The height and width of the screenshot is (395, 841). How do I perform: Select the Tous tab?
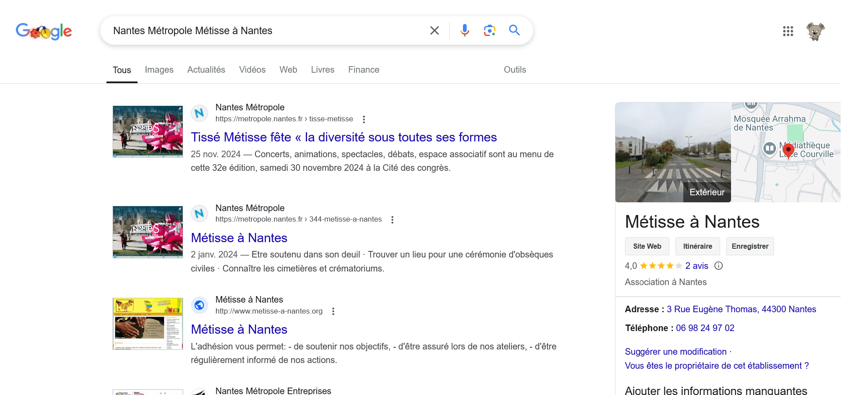(x=122, y=70)
